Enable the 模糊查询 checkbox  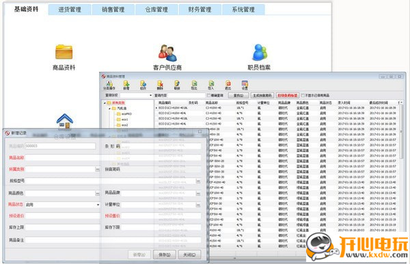(208, 96)
